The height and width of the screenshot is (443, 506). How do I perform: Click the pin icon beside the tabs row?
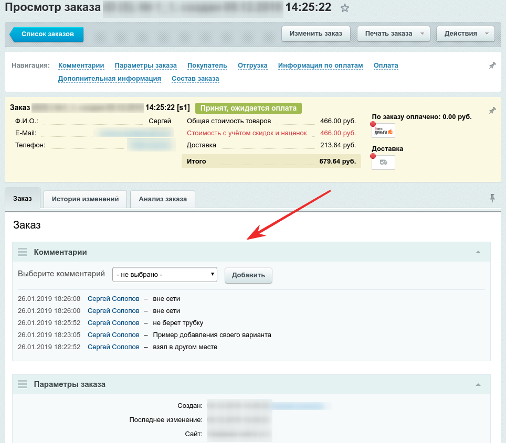click(x=492, y=198)
